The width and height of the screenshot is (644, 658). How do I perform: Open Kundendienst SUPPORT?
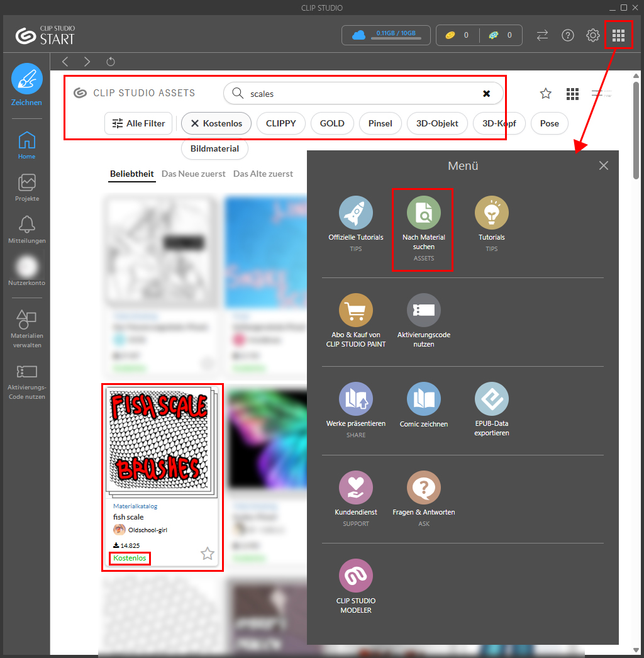(356, 499)
